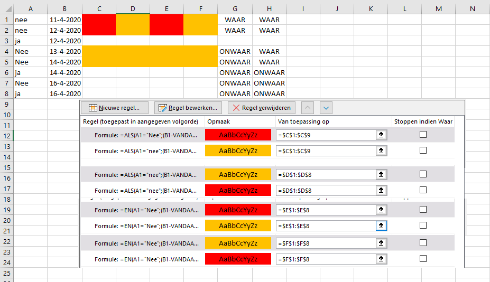Select row 3 header
Screen dimensions: 490x282
coord(6,41)
